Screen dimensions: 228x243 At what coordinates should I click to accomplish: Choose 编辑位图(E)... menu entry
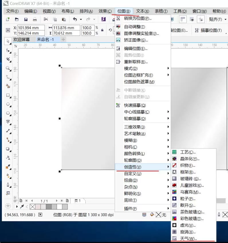pyautogui.click(x=143, y=49)
